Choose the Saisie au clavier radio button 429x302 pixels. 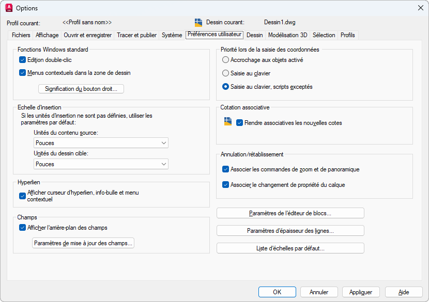pos(226,73)
